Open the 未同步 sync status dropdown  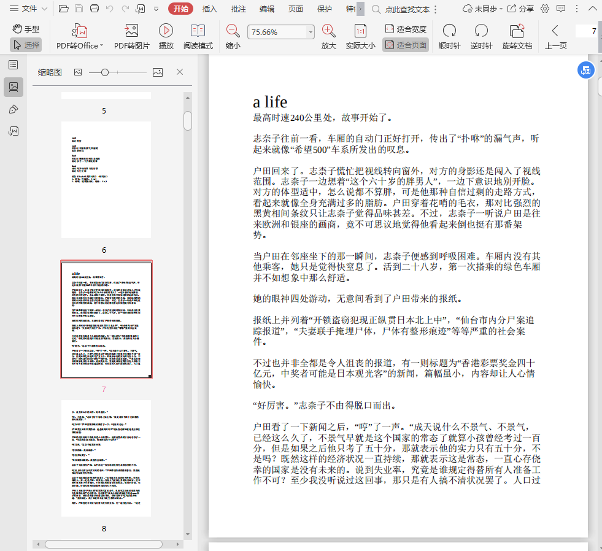(x=482, y=9)
